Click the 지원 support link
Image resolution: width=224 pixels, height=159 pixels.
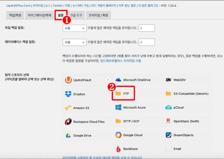tap(68, 6)
